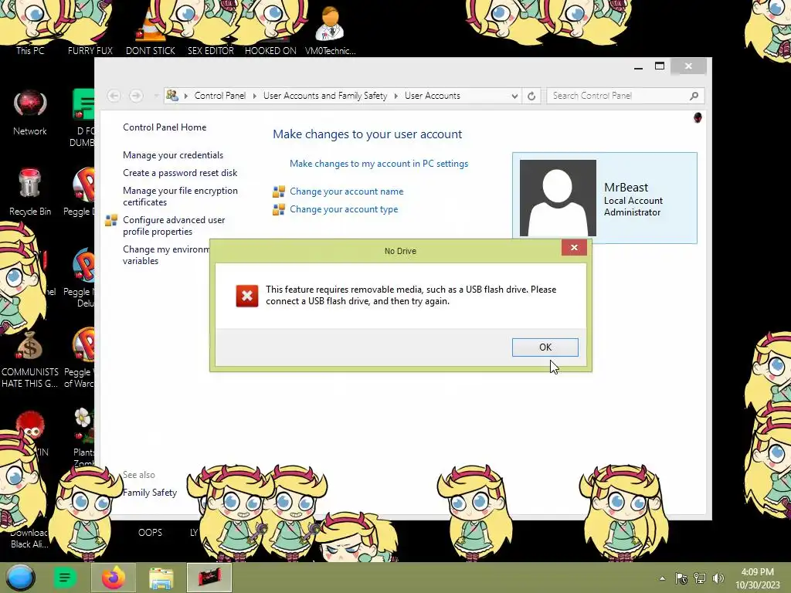The image size is (791, 593).
Task: Open File Explorer from the taskbar
Action: coord(161,578)
